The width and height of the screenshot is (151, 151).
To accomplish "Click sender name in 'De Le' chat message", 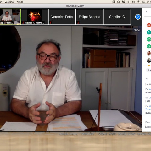I will pos(150,98).
